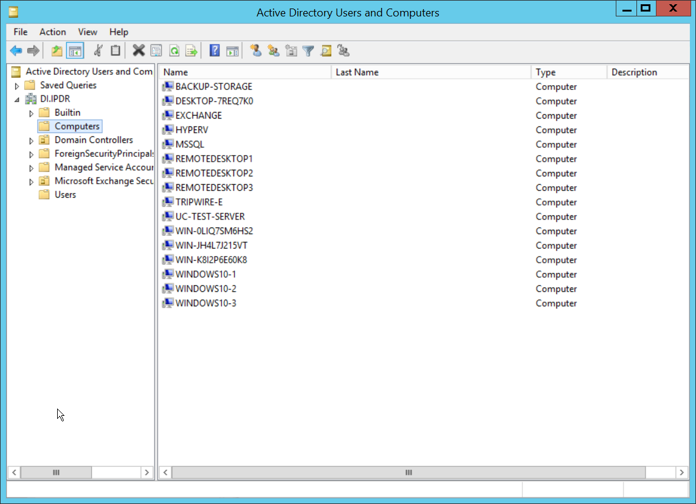The width and height of the screenshot is (696, 504).
Task: Open the View menu
Action: 88,32
